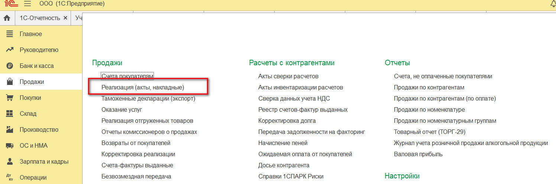Open the Главное section

click(x=41, y=34)
